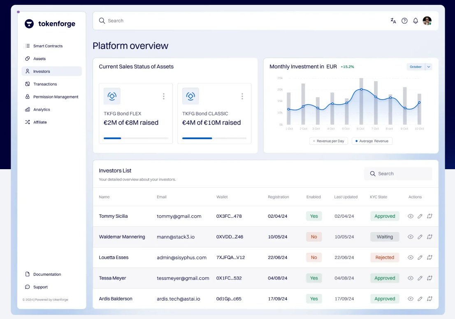
Task: Click sync icon for Tommy Sicilia
Action: click(429, 216)
